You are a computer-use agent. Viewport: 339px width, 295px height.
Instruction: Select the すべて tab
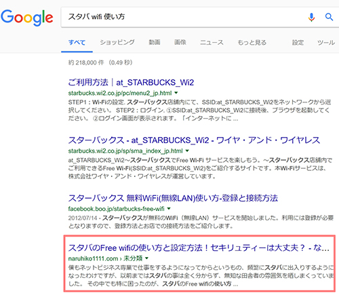coord(77,43)
